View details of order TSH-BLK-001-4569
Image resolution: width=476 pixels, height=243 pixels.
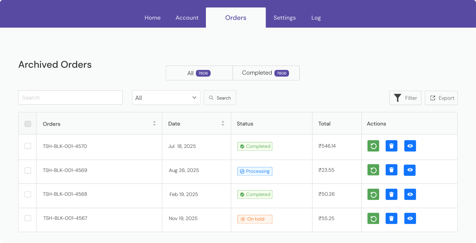410,170
